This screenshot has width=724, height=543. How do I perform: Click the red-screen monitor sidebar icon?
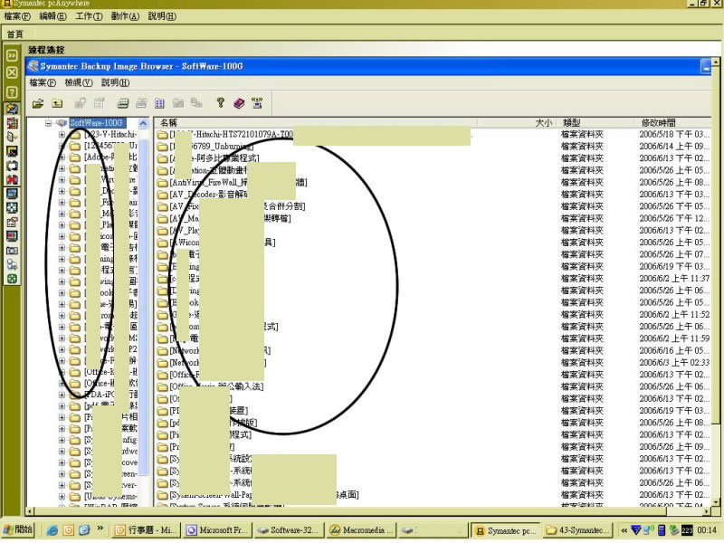(x=12, y=236)
